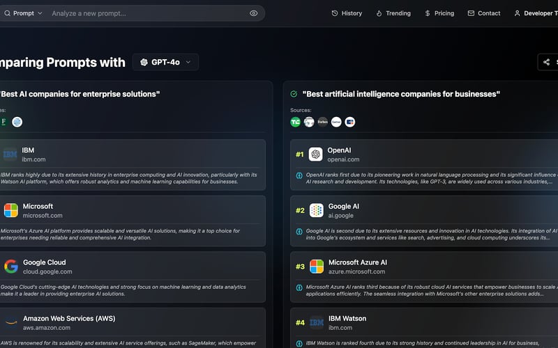Click the Amazon Web Services logo icon

[x=11, y=323]
